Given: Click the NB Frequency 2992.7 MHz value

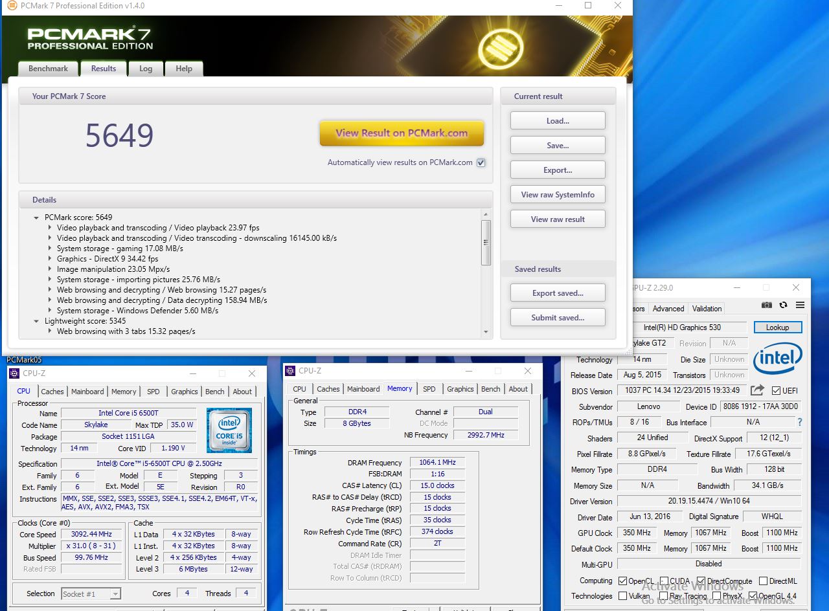Looking at the screenshot, I should [486, 435].
